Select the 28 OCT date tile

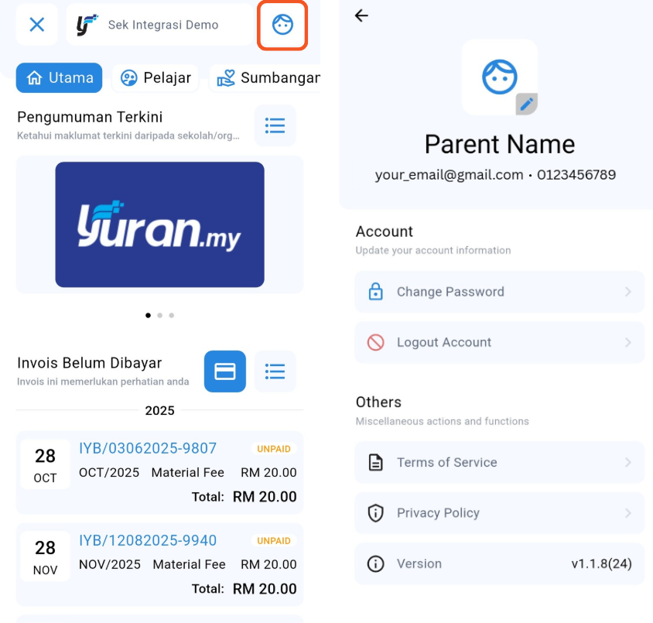click(x=45, y=464)
